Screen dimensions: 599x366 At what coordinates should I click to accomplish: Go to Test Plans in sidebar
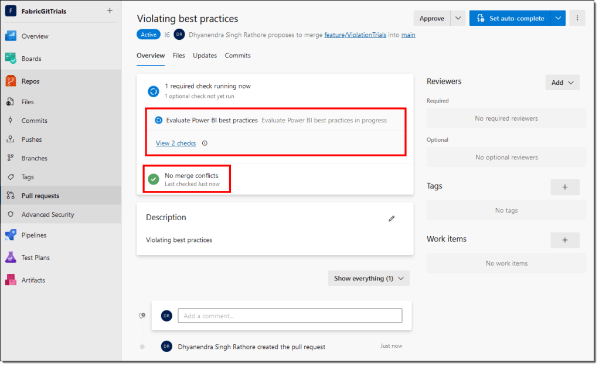point(35,258)
